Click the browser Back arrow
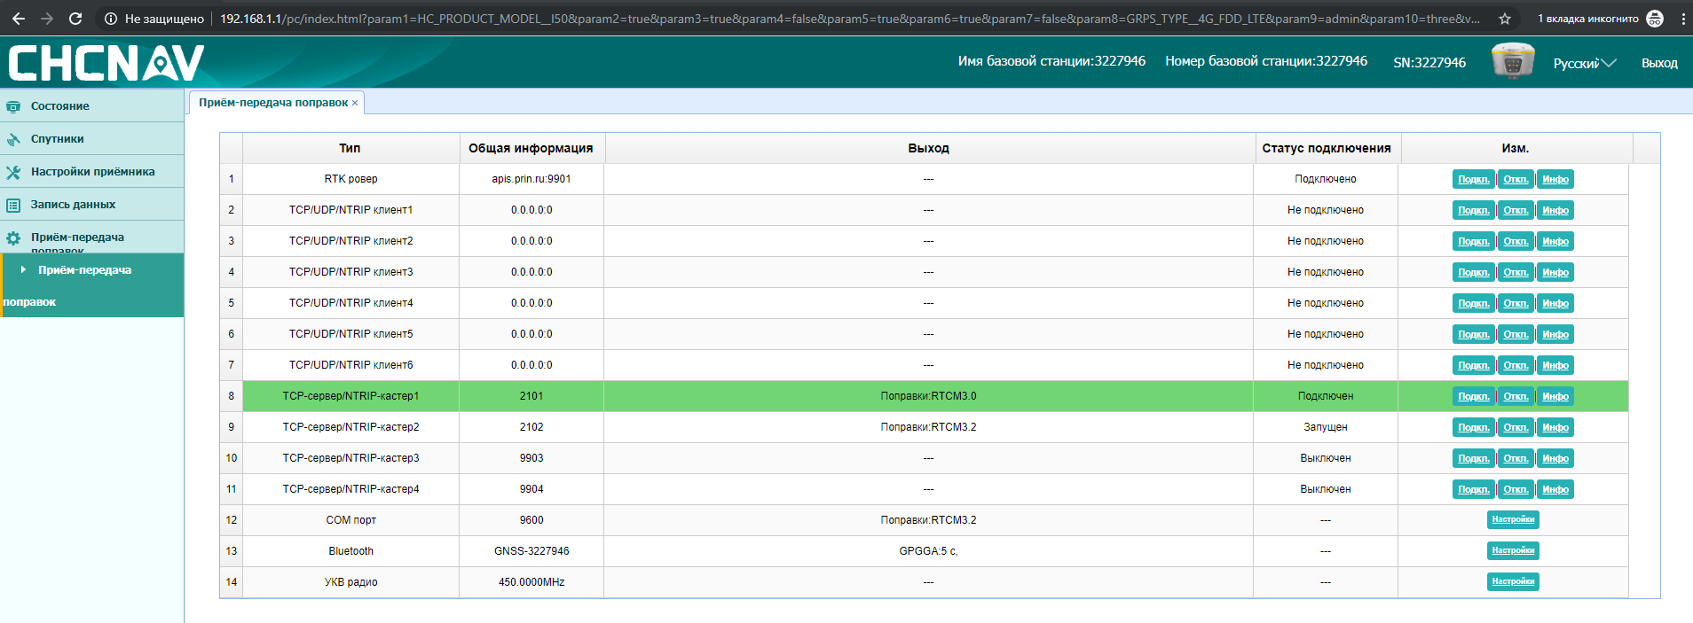1693x623 pixels. [18, 19]
